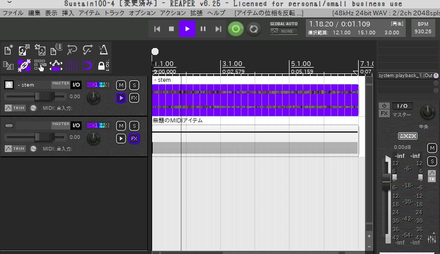This screenshot has width=440, height=254.
Task: Open purple FX button on second track
Action: tap(134, 139)
